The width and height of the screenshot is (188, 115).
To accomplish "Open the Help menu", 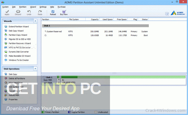I will [52, 7].
